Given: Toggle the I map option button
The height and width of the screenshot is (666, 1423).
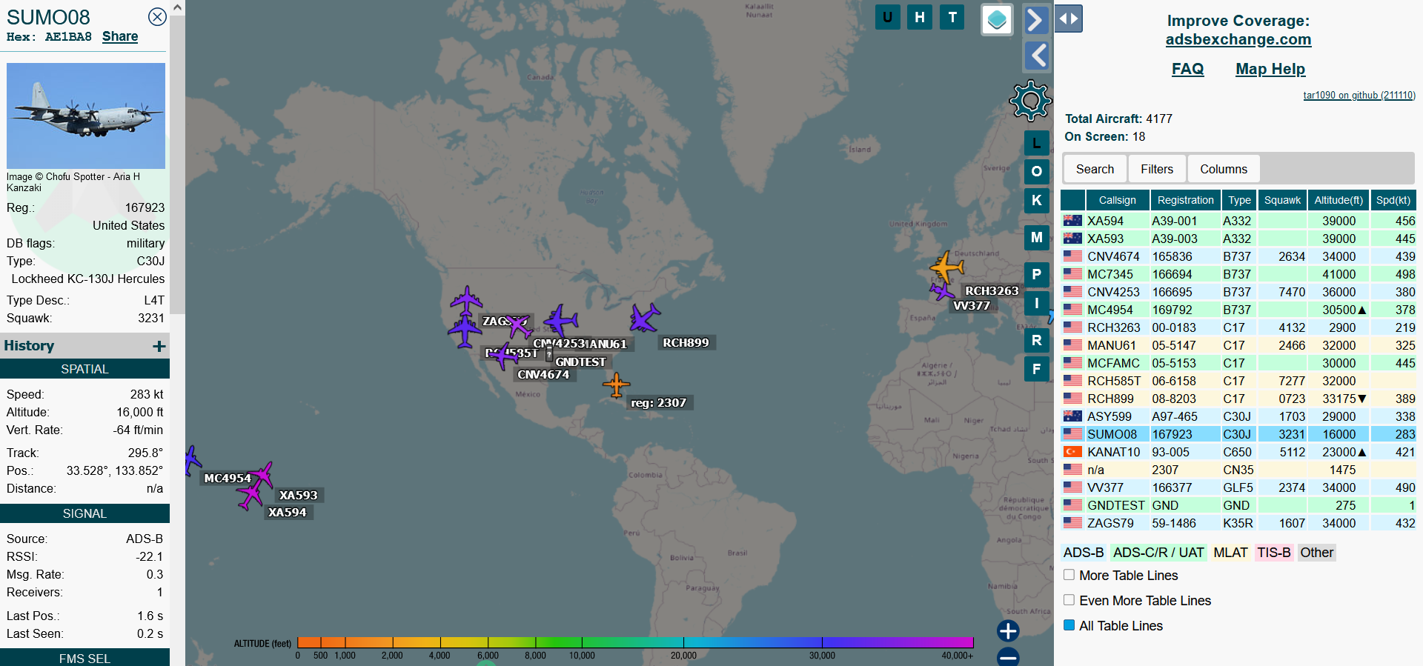Looking at the screenshot, I should click(1036, 303).
